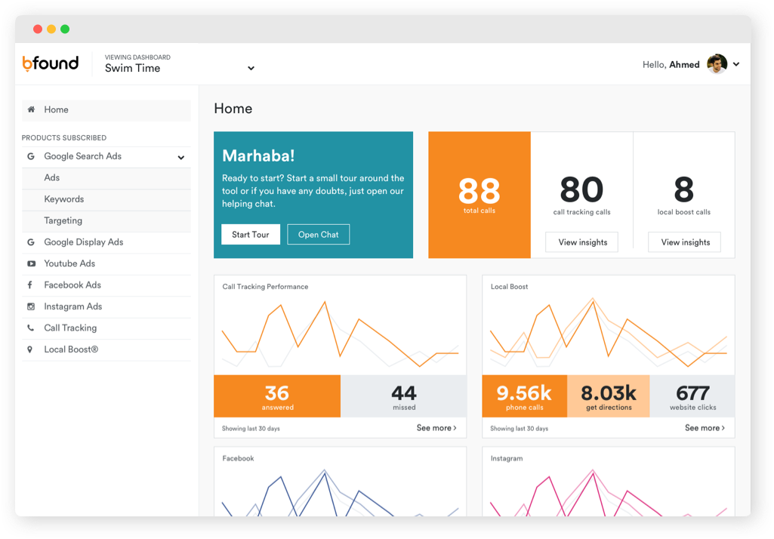Click the 8 local boost calls figure

(683, 190)
